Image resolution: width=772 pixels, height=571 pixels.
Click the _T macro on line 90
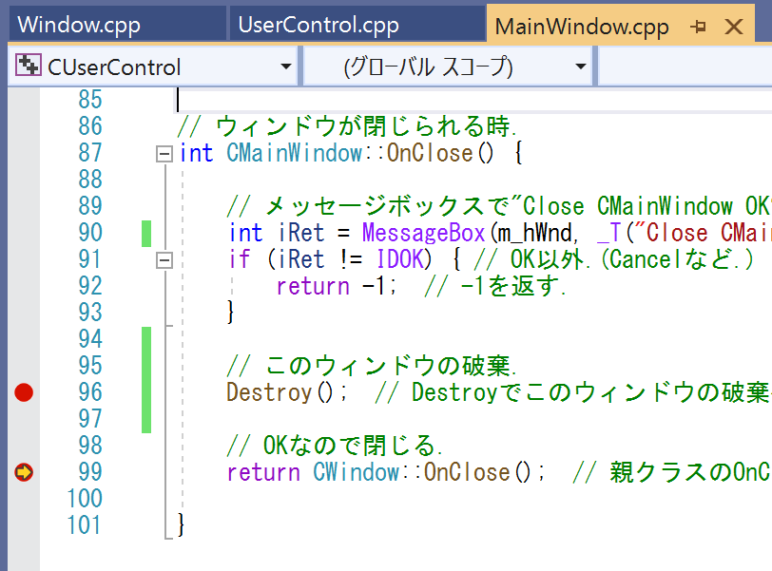[x=608, y=233]
